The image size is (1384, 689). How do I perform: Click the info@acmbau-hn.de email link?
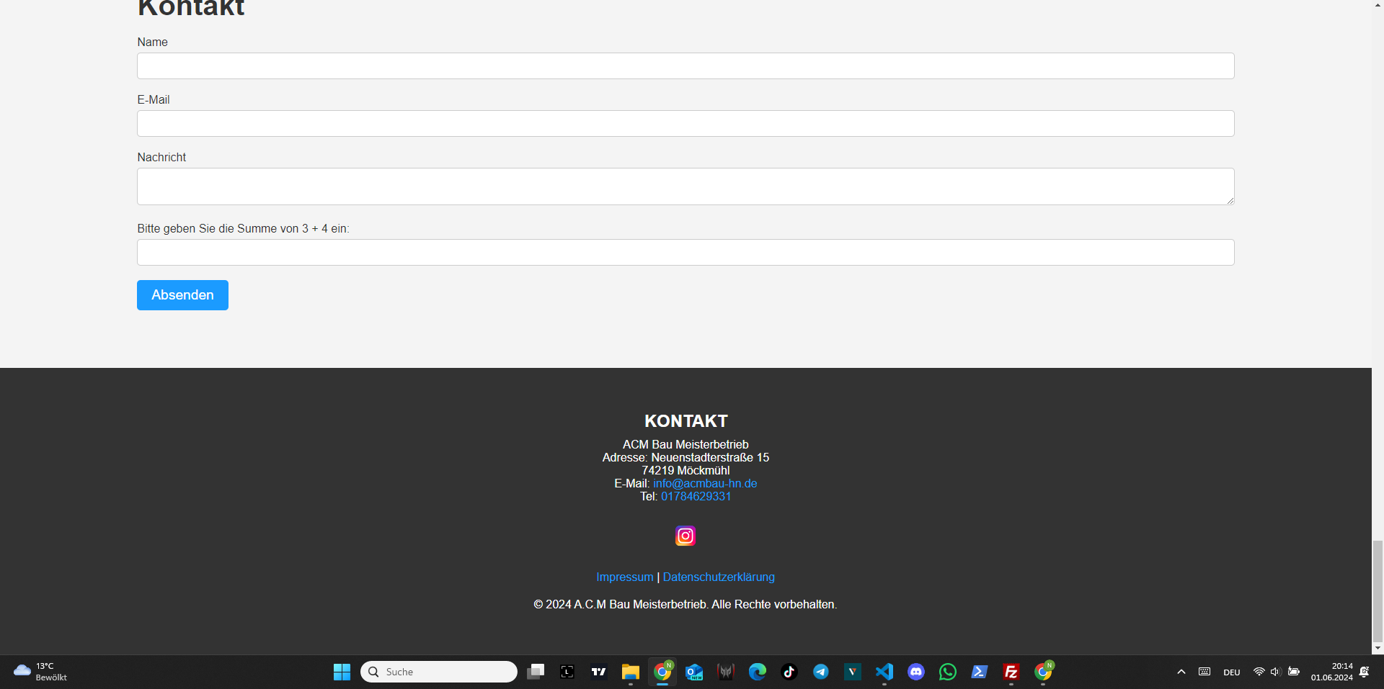click(x=705, y=483)
